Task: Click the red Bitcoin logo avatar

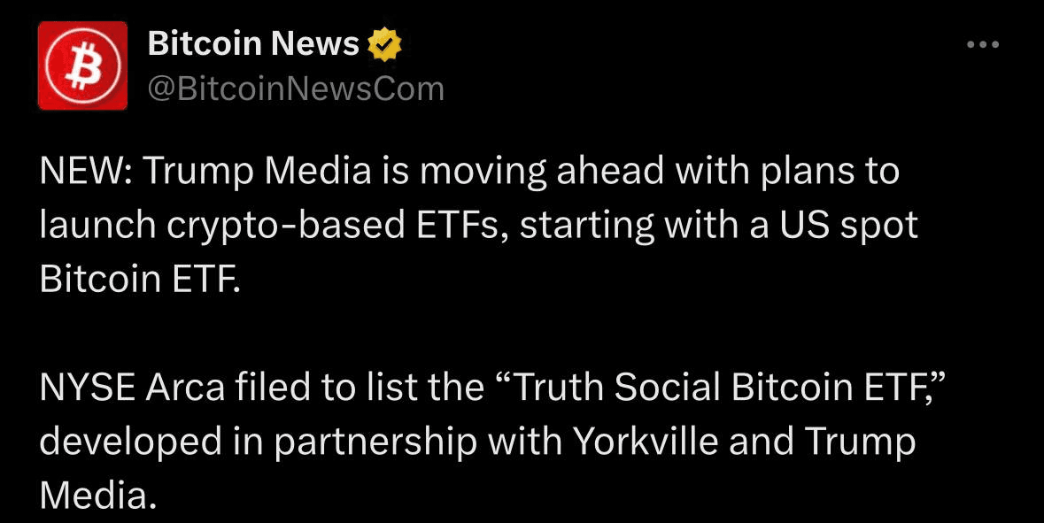Action: [82, 65]
